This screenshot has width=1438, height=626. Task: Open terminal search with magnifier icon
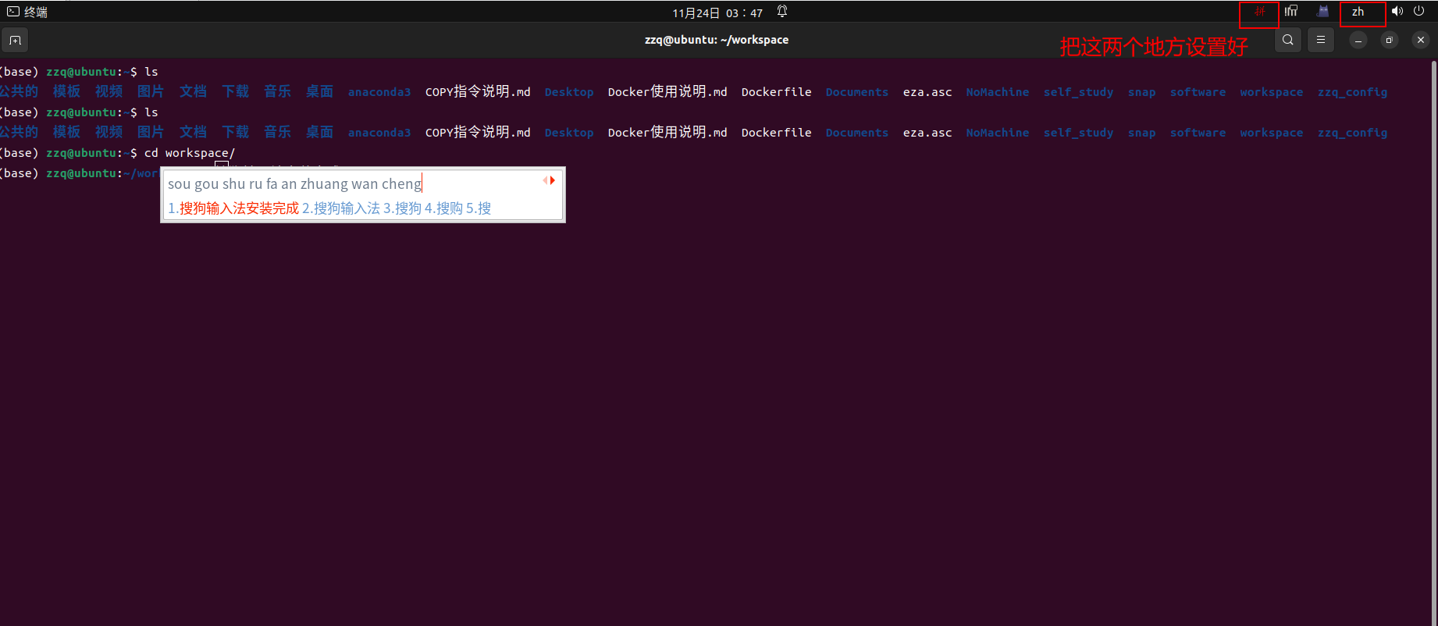[x=1288, y=40]
